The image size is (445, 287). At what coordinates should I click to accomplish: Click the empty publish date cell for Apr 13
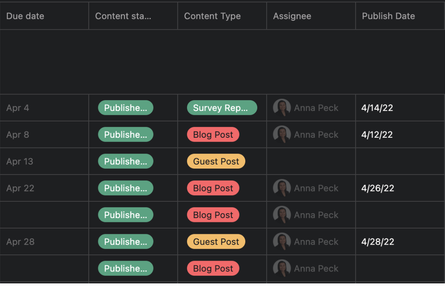400,161
